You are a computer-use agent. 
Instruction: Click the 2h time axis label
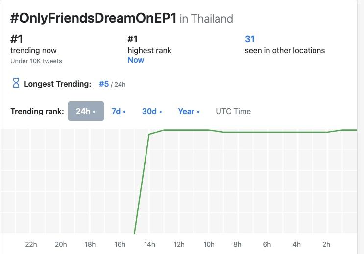click(326, 244)
